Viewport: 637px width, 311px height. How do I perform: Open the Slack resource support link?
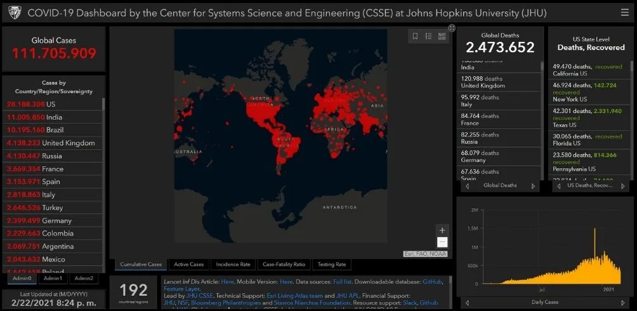[x=410, y=303]
